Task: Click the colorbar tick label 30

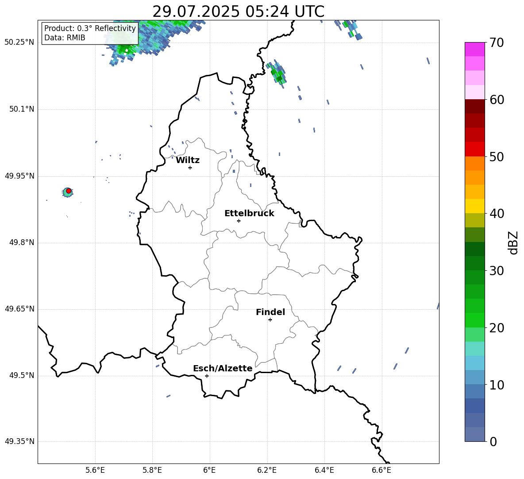Action: pyautogui.click(x=497, y=271)
